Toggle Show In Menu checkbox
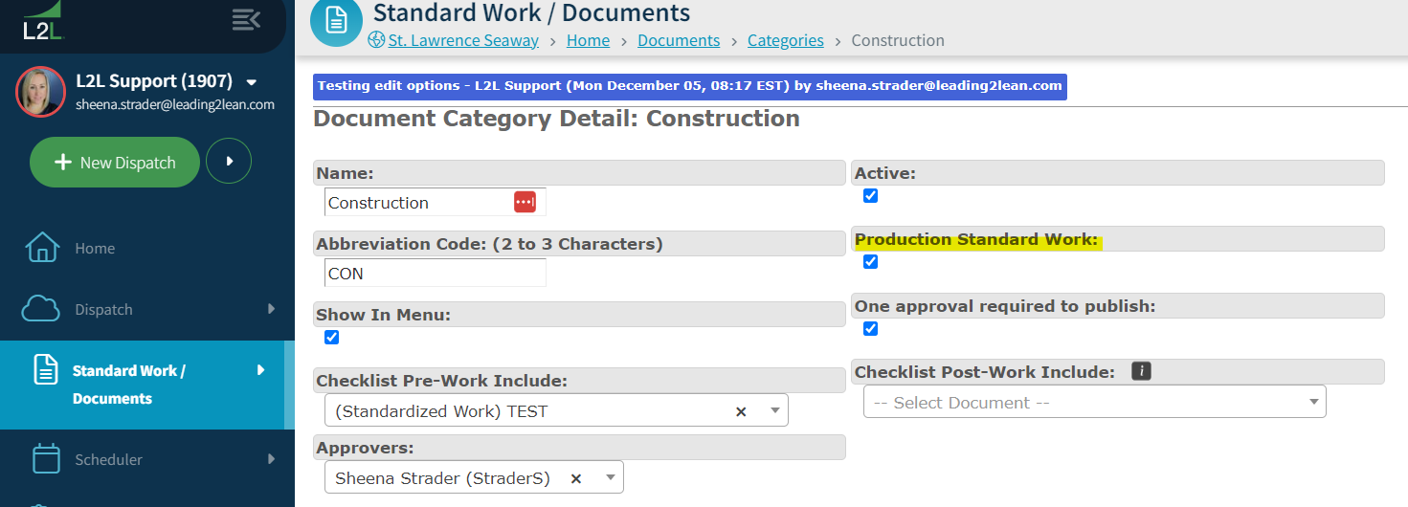The width and height of the screenshot is (1408, 507). tap(331, 337)
